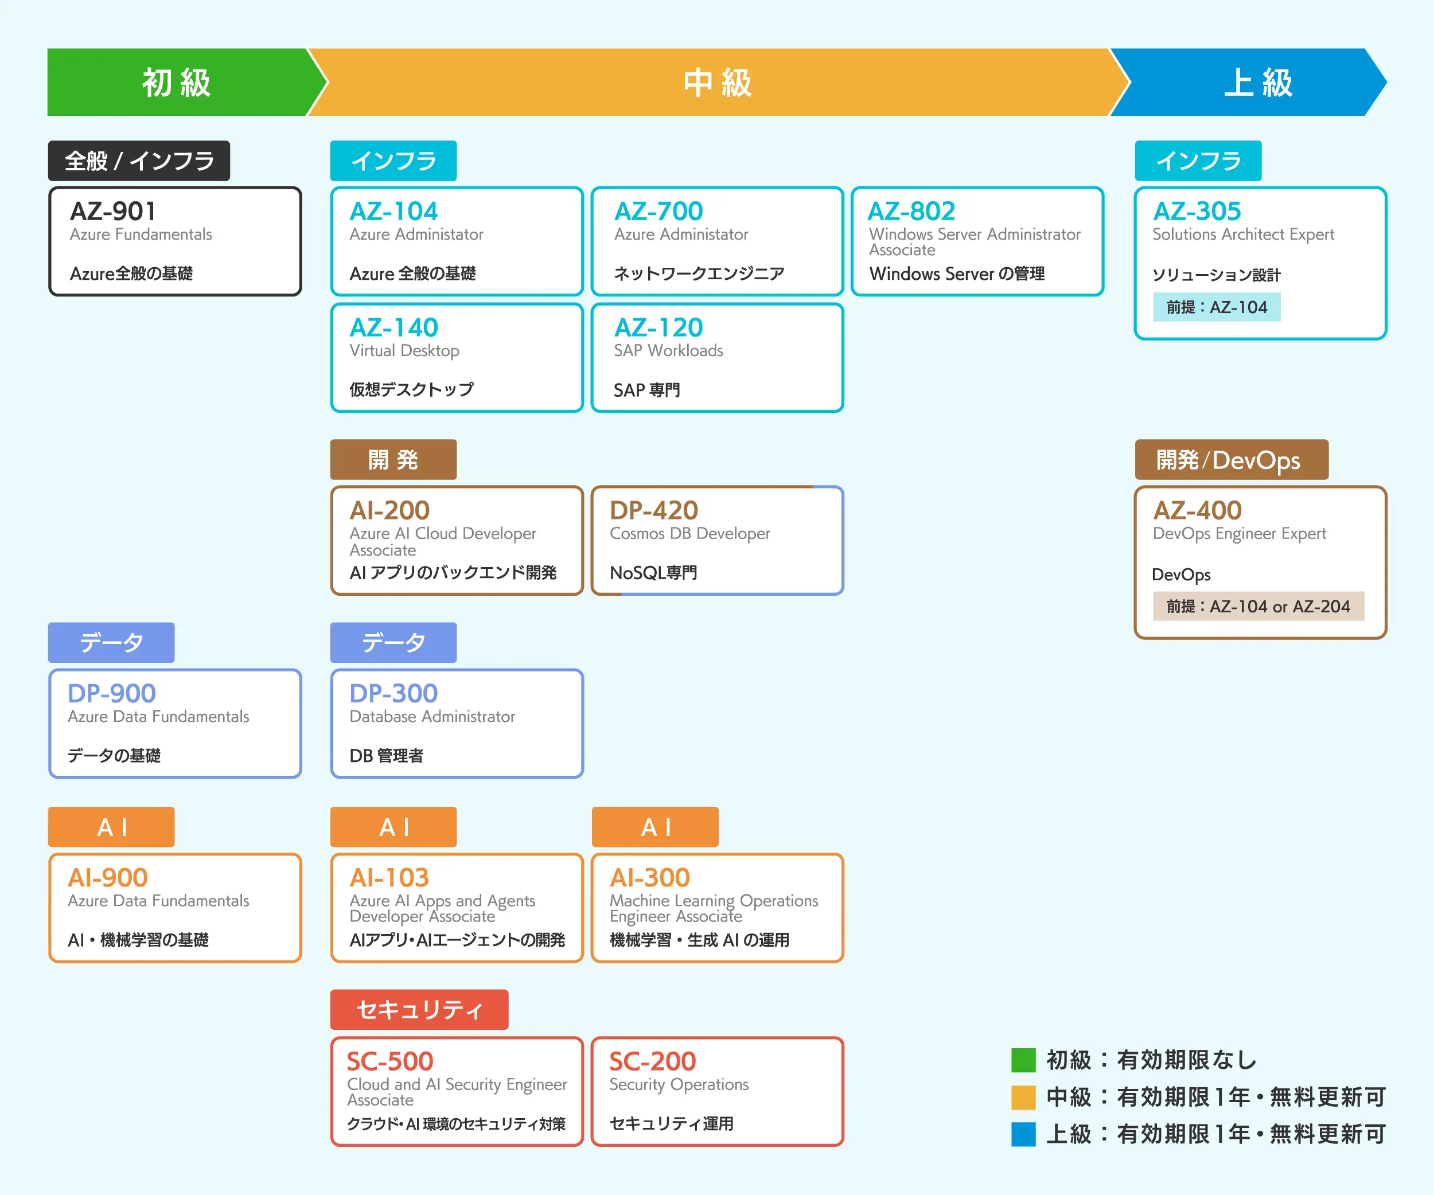
Task: Click the セキュリティ red category label
Action: tap(419, 1009)
